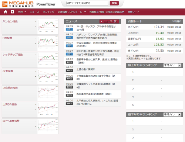Expand the 企業情報·スケジュール menu

click(72, 12)
